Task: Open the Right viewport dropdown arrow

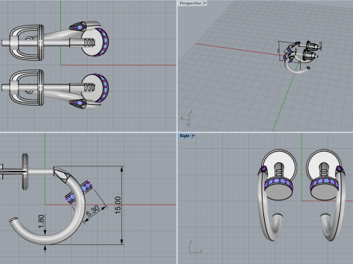Action: (x=193, y=136)
